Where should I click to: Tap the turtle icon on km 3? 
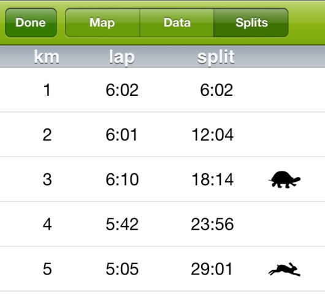point(285,179)
